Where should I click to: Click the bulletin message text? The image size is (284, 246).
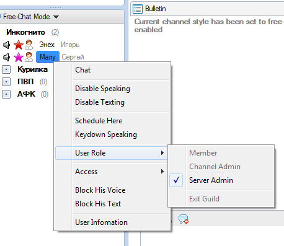(209, 25)
